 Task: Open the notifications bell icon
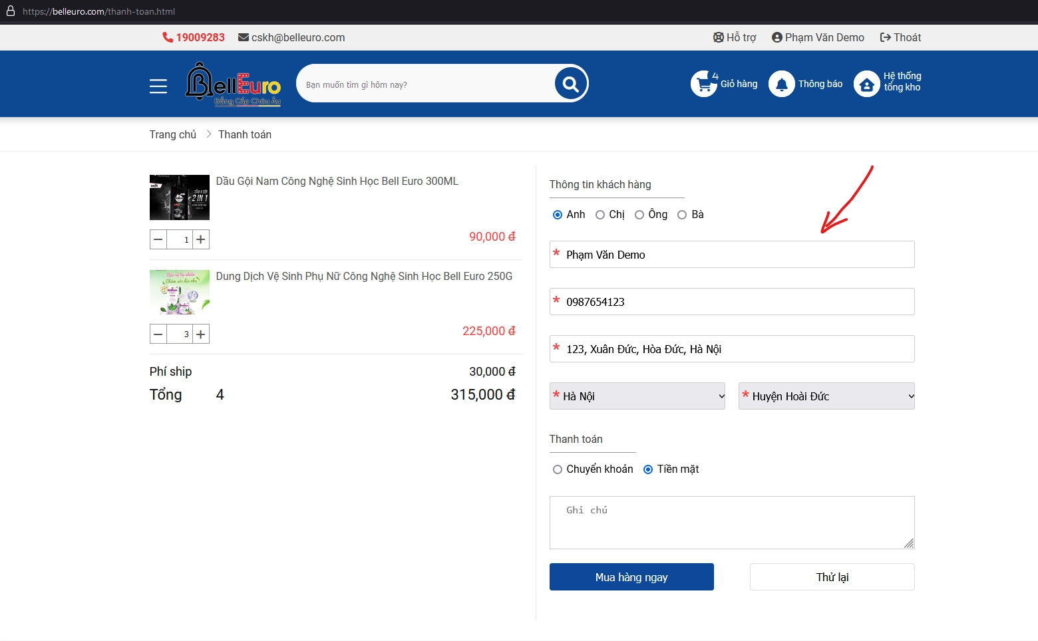click(782, 84)
